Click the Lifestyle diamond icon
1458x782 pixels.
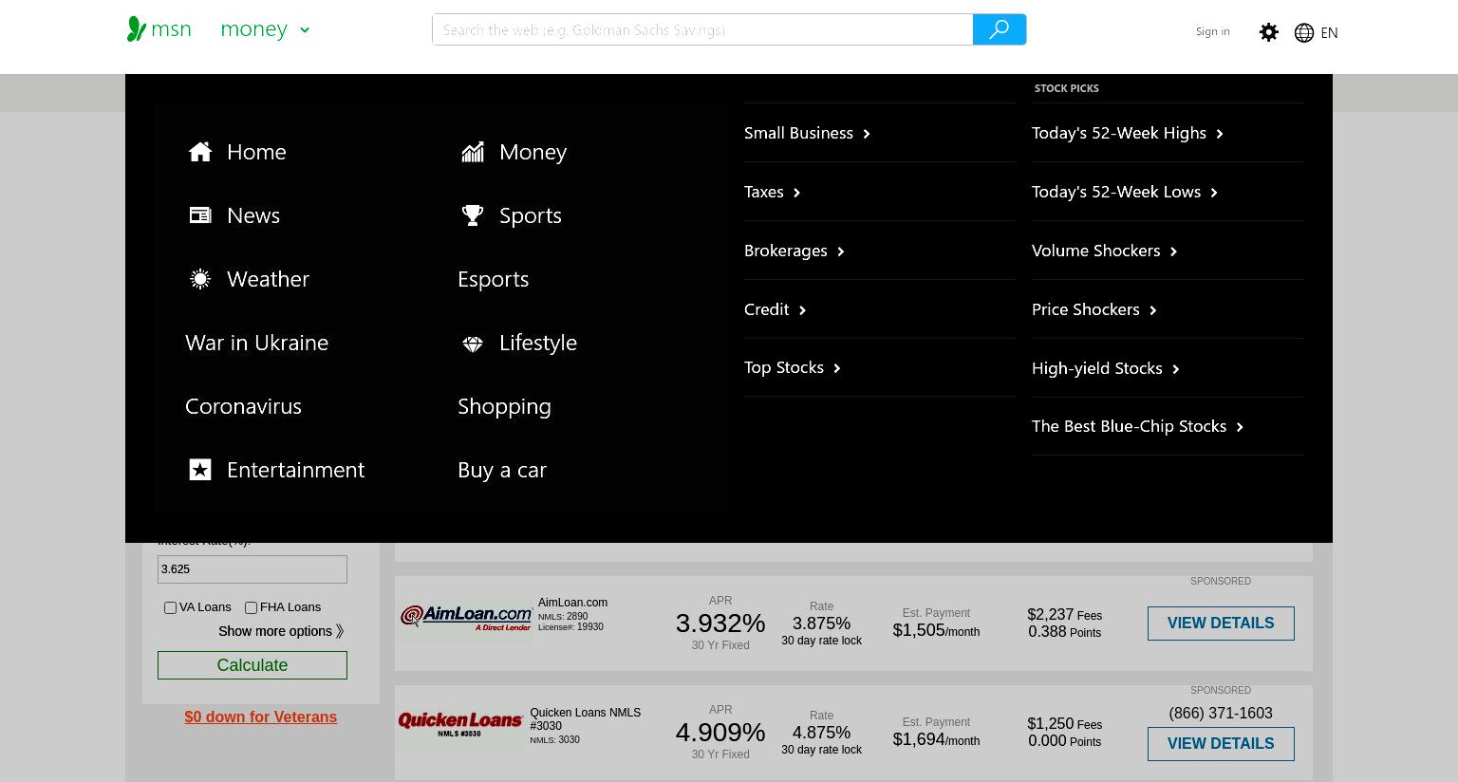(x=473, y=344)
